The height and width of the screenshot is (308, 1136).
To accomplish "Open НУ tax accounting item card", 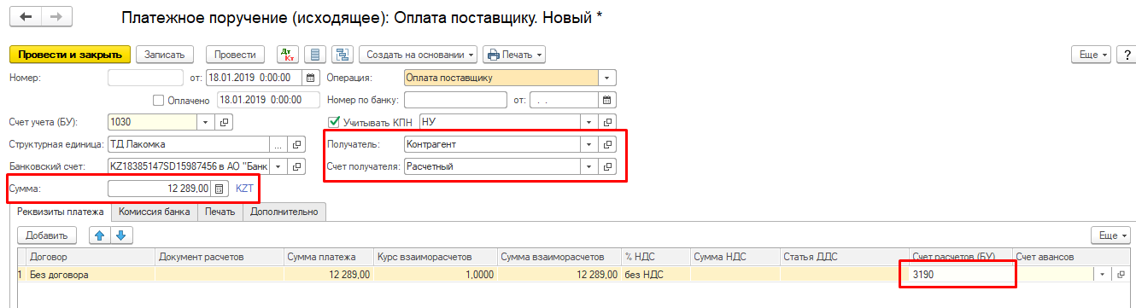I will (x=608, y=122).
